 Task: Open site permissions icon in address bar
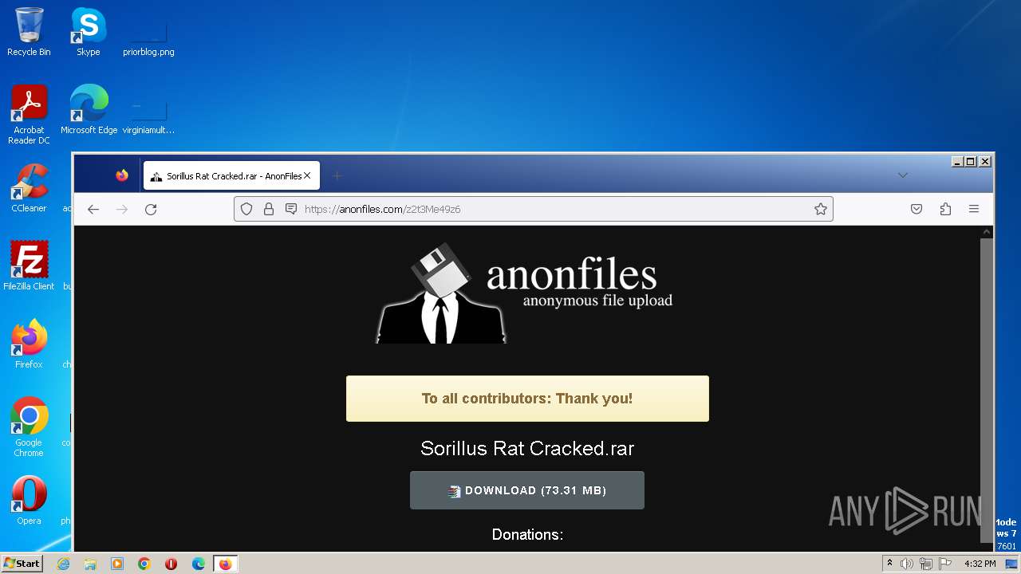pos(291,209)
